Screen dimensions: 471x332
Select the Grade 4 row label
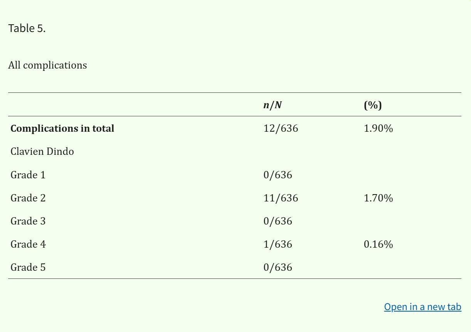click(x=28, y=244)
